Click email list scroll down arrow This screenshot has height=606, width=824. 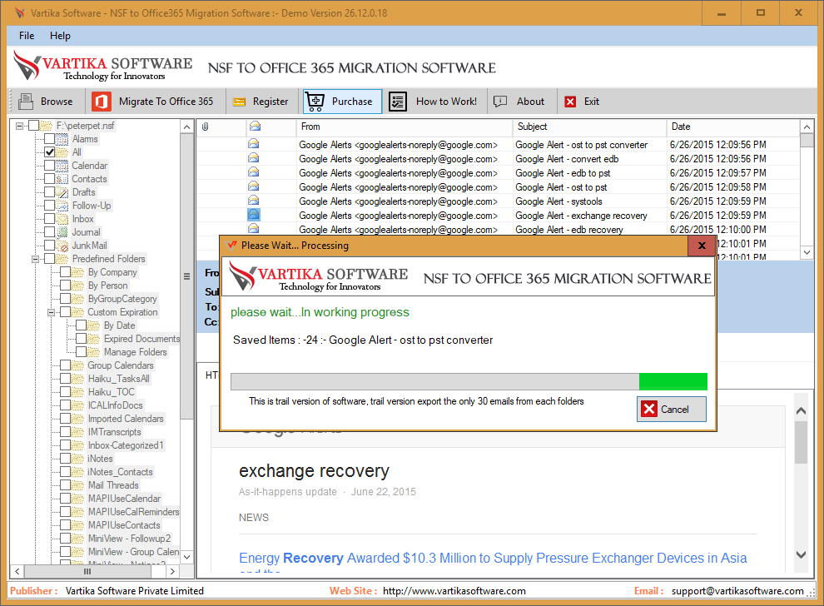[807, 252]
